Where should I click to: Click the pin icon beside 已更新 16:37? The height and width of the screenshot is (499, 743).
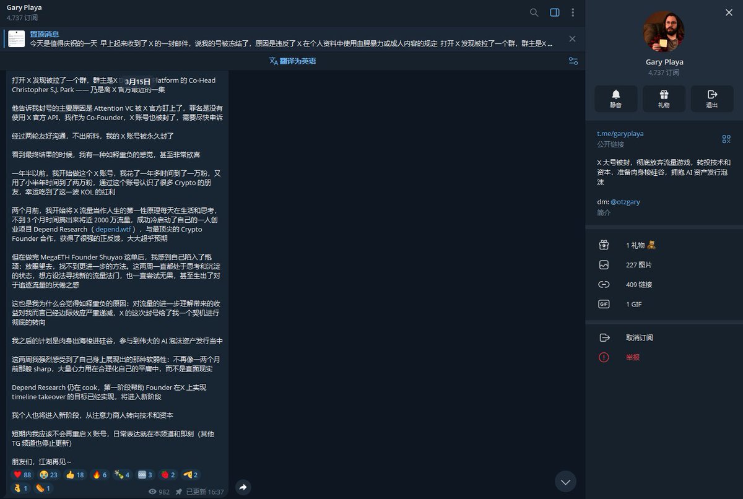point(178,492)
